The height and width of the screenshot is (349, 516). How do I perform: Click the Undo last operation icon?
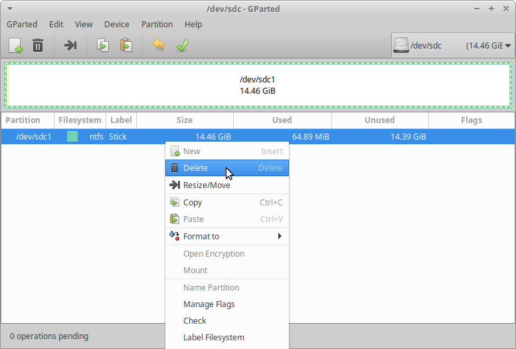click(158, 45)
